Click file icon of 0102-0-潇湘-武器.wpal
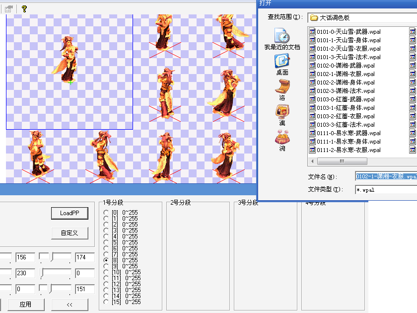The height and width of the screenshot is (313, 417). pos(312,66)
